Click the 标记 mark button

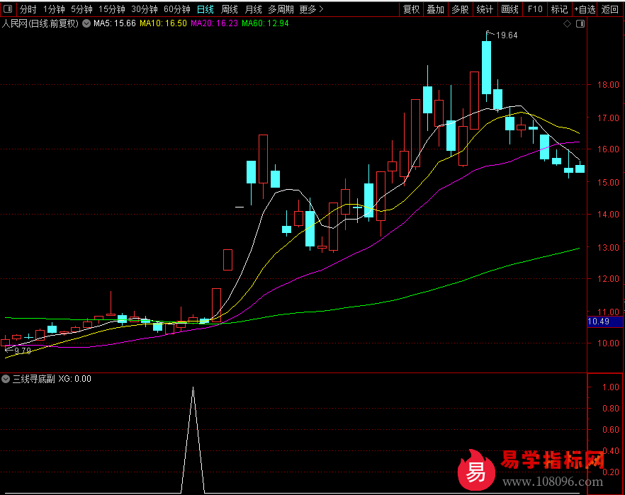[559, 9]
